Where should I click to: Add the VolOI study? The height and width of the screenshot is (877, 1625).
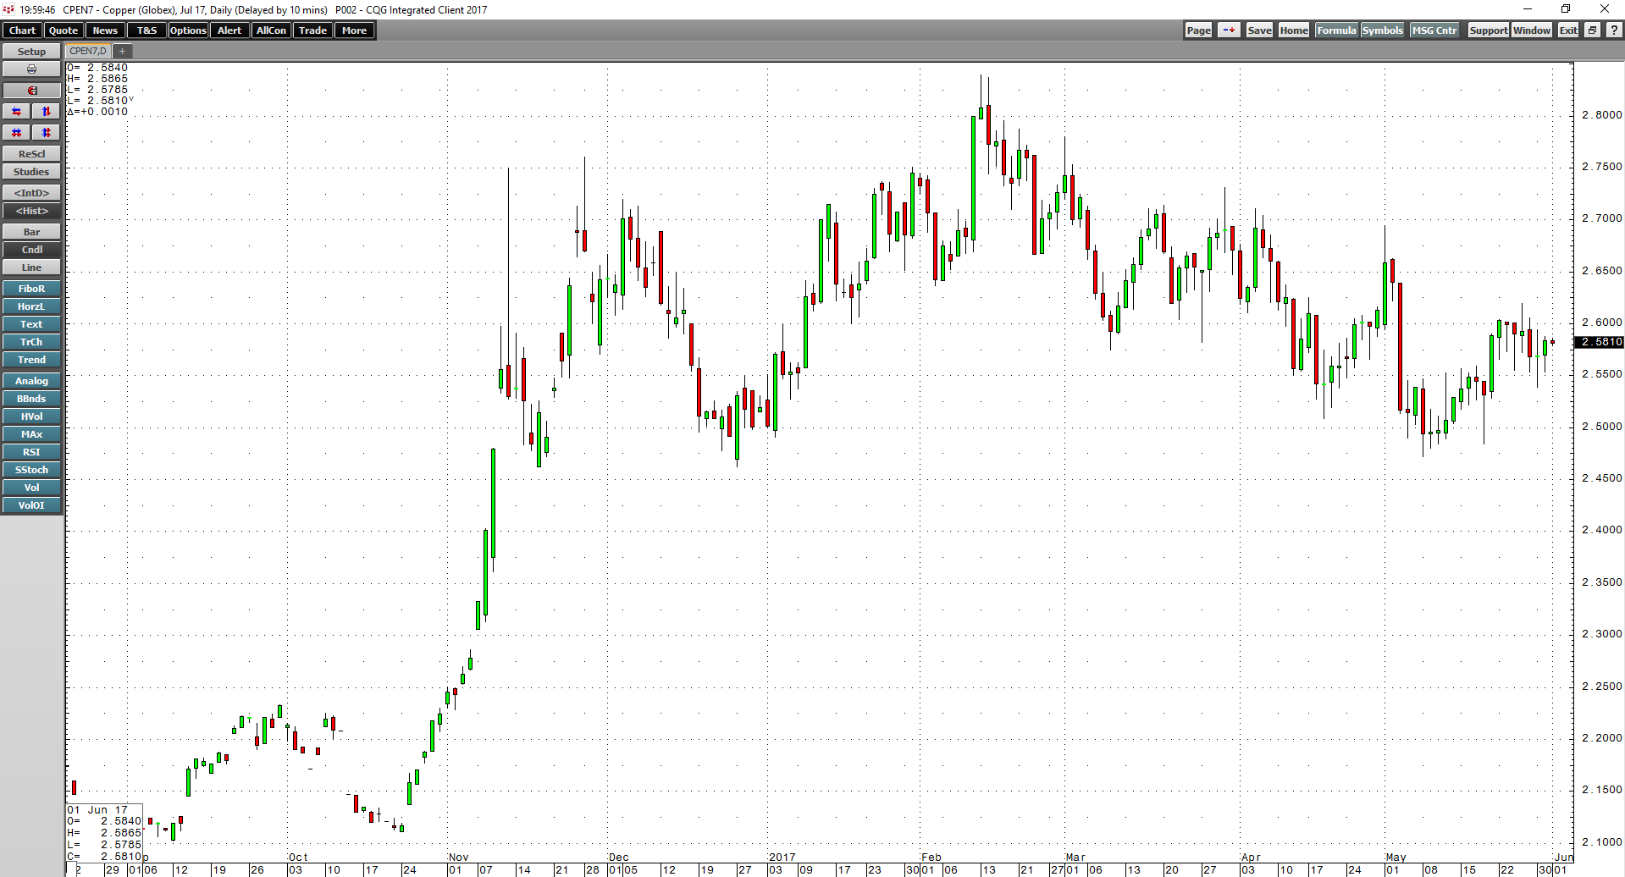coord(31,505)
